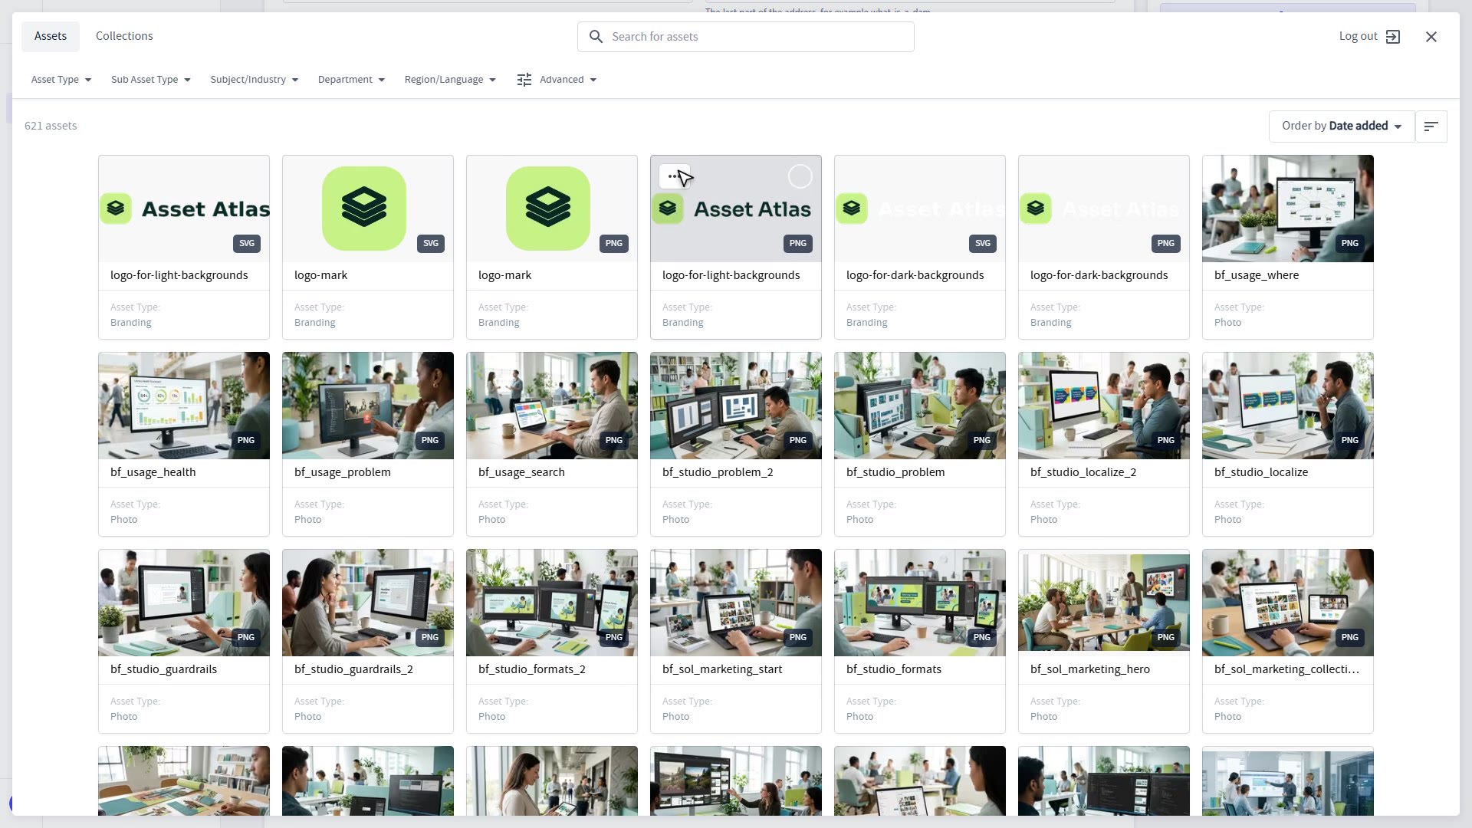Switch to the Collections tab
The width and height of the screenshot is (1472, 828).
pyautogui.click(x=124, y=36)
